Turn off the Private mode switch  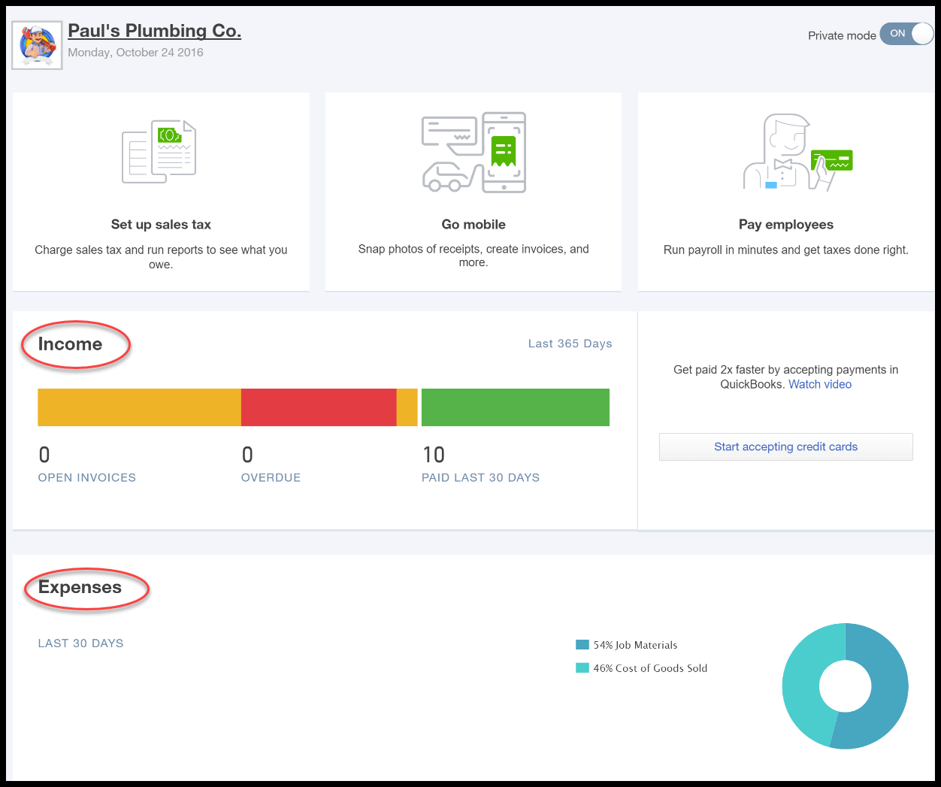[x=906, y=34]
